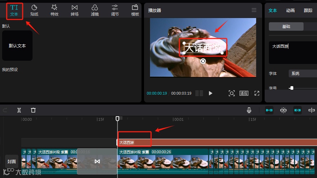The image size is (317, 178).
Task: Click the timeline playhead marker
Action: tap(117, 118)
